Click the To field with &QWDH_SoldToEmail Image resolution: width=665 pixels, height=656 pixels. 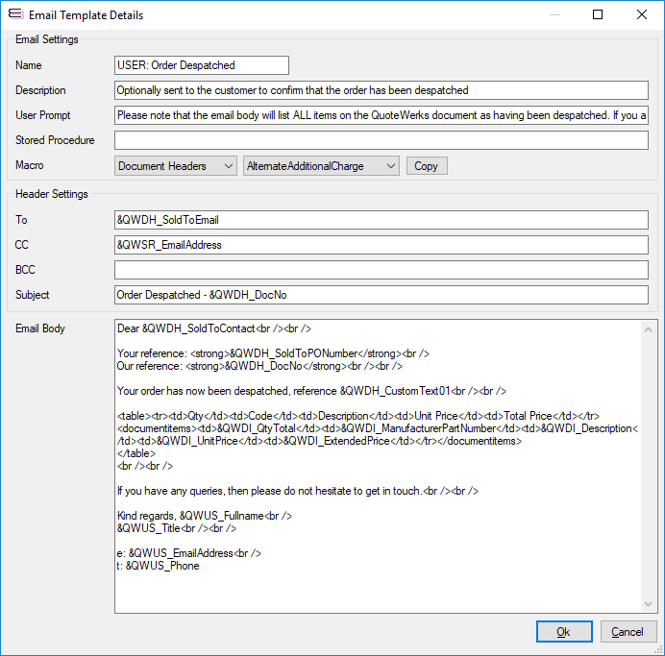point(382,220)
